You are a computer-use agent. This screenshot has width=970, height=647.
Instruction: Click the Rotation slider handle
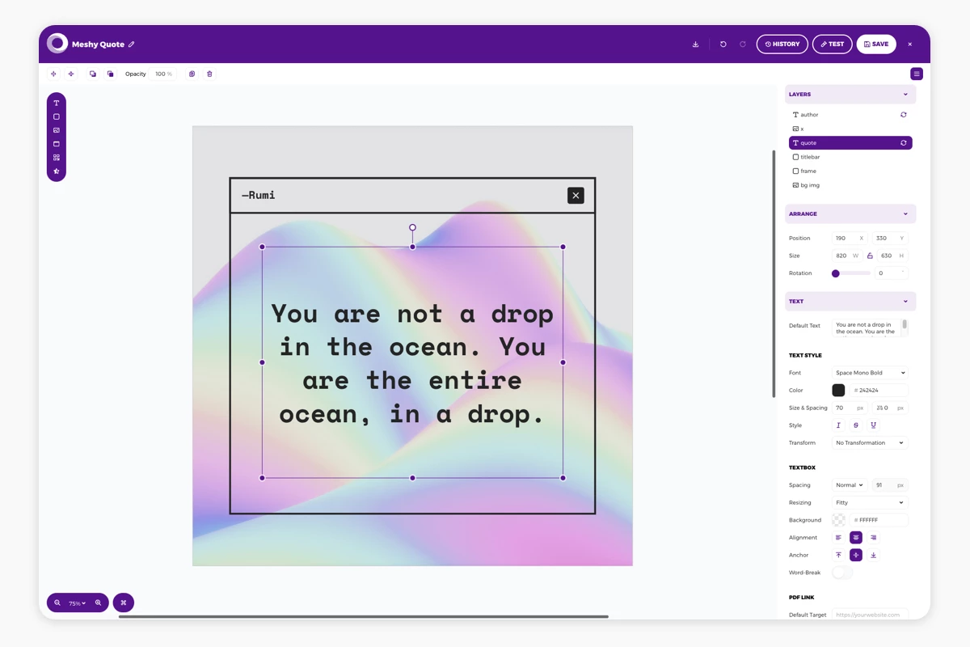coord(836,273)
